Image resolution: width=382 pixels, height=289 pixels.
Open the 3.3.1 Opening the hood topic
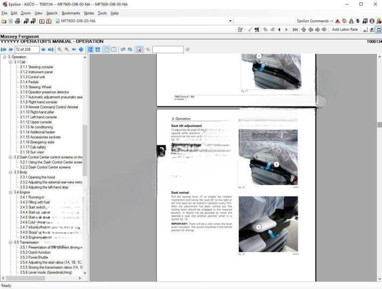(x=37, y=178)
